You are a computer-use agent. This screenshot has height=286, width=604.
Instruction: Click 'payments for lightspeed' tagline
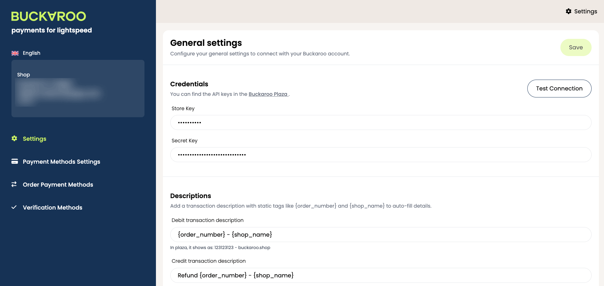(52, 30)
